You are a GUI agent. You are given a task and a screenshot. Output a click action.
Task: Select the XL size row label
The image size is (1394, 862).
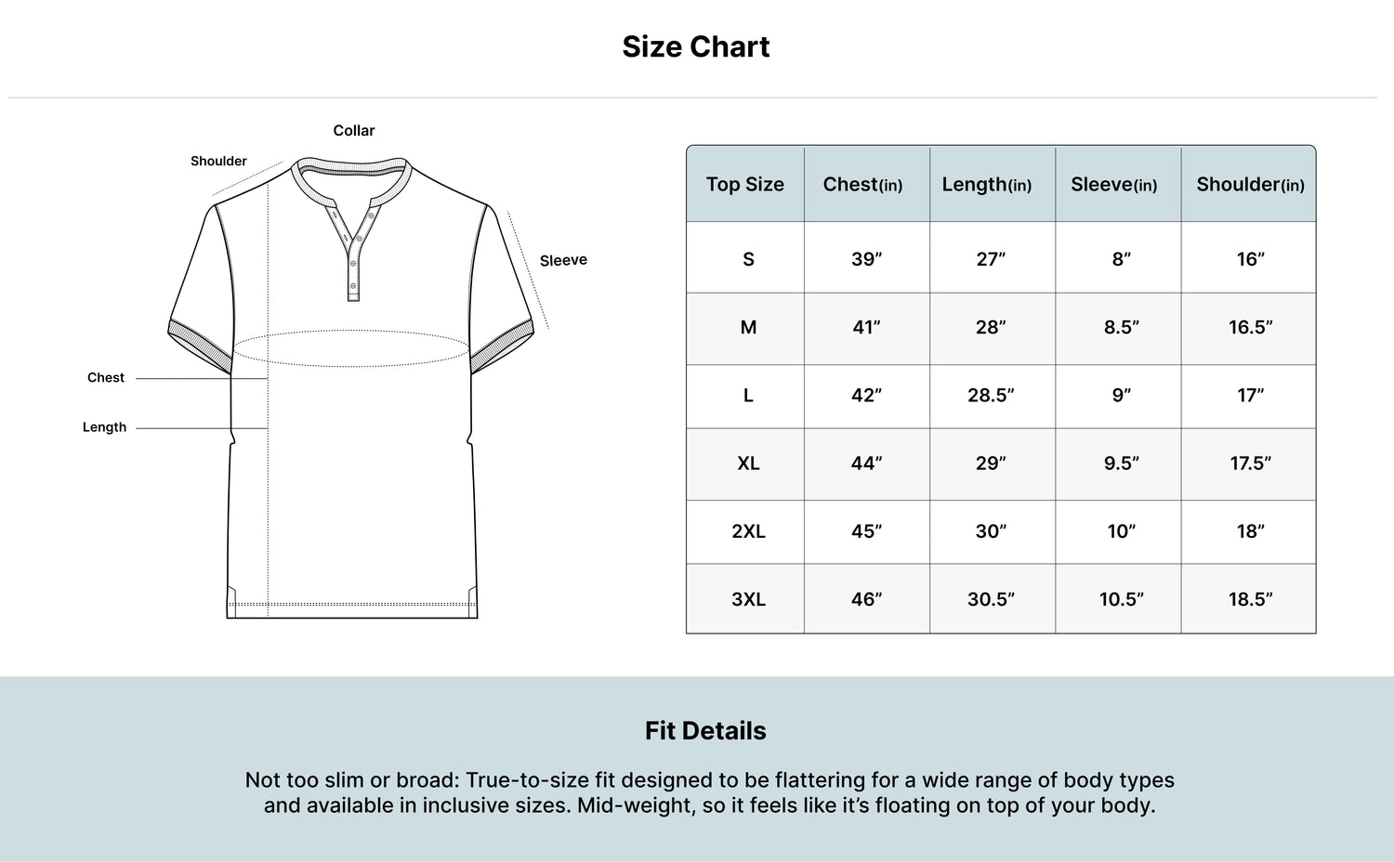tap(748, 464)
